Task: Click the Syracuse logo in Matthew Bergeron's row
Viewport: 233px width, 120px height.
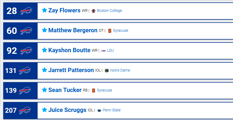Action: tap(110, 31)
